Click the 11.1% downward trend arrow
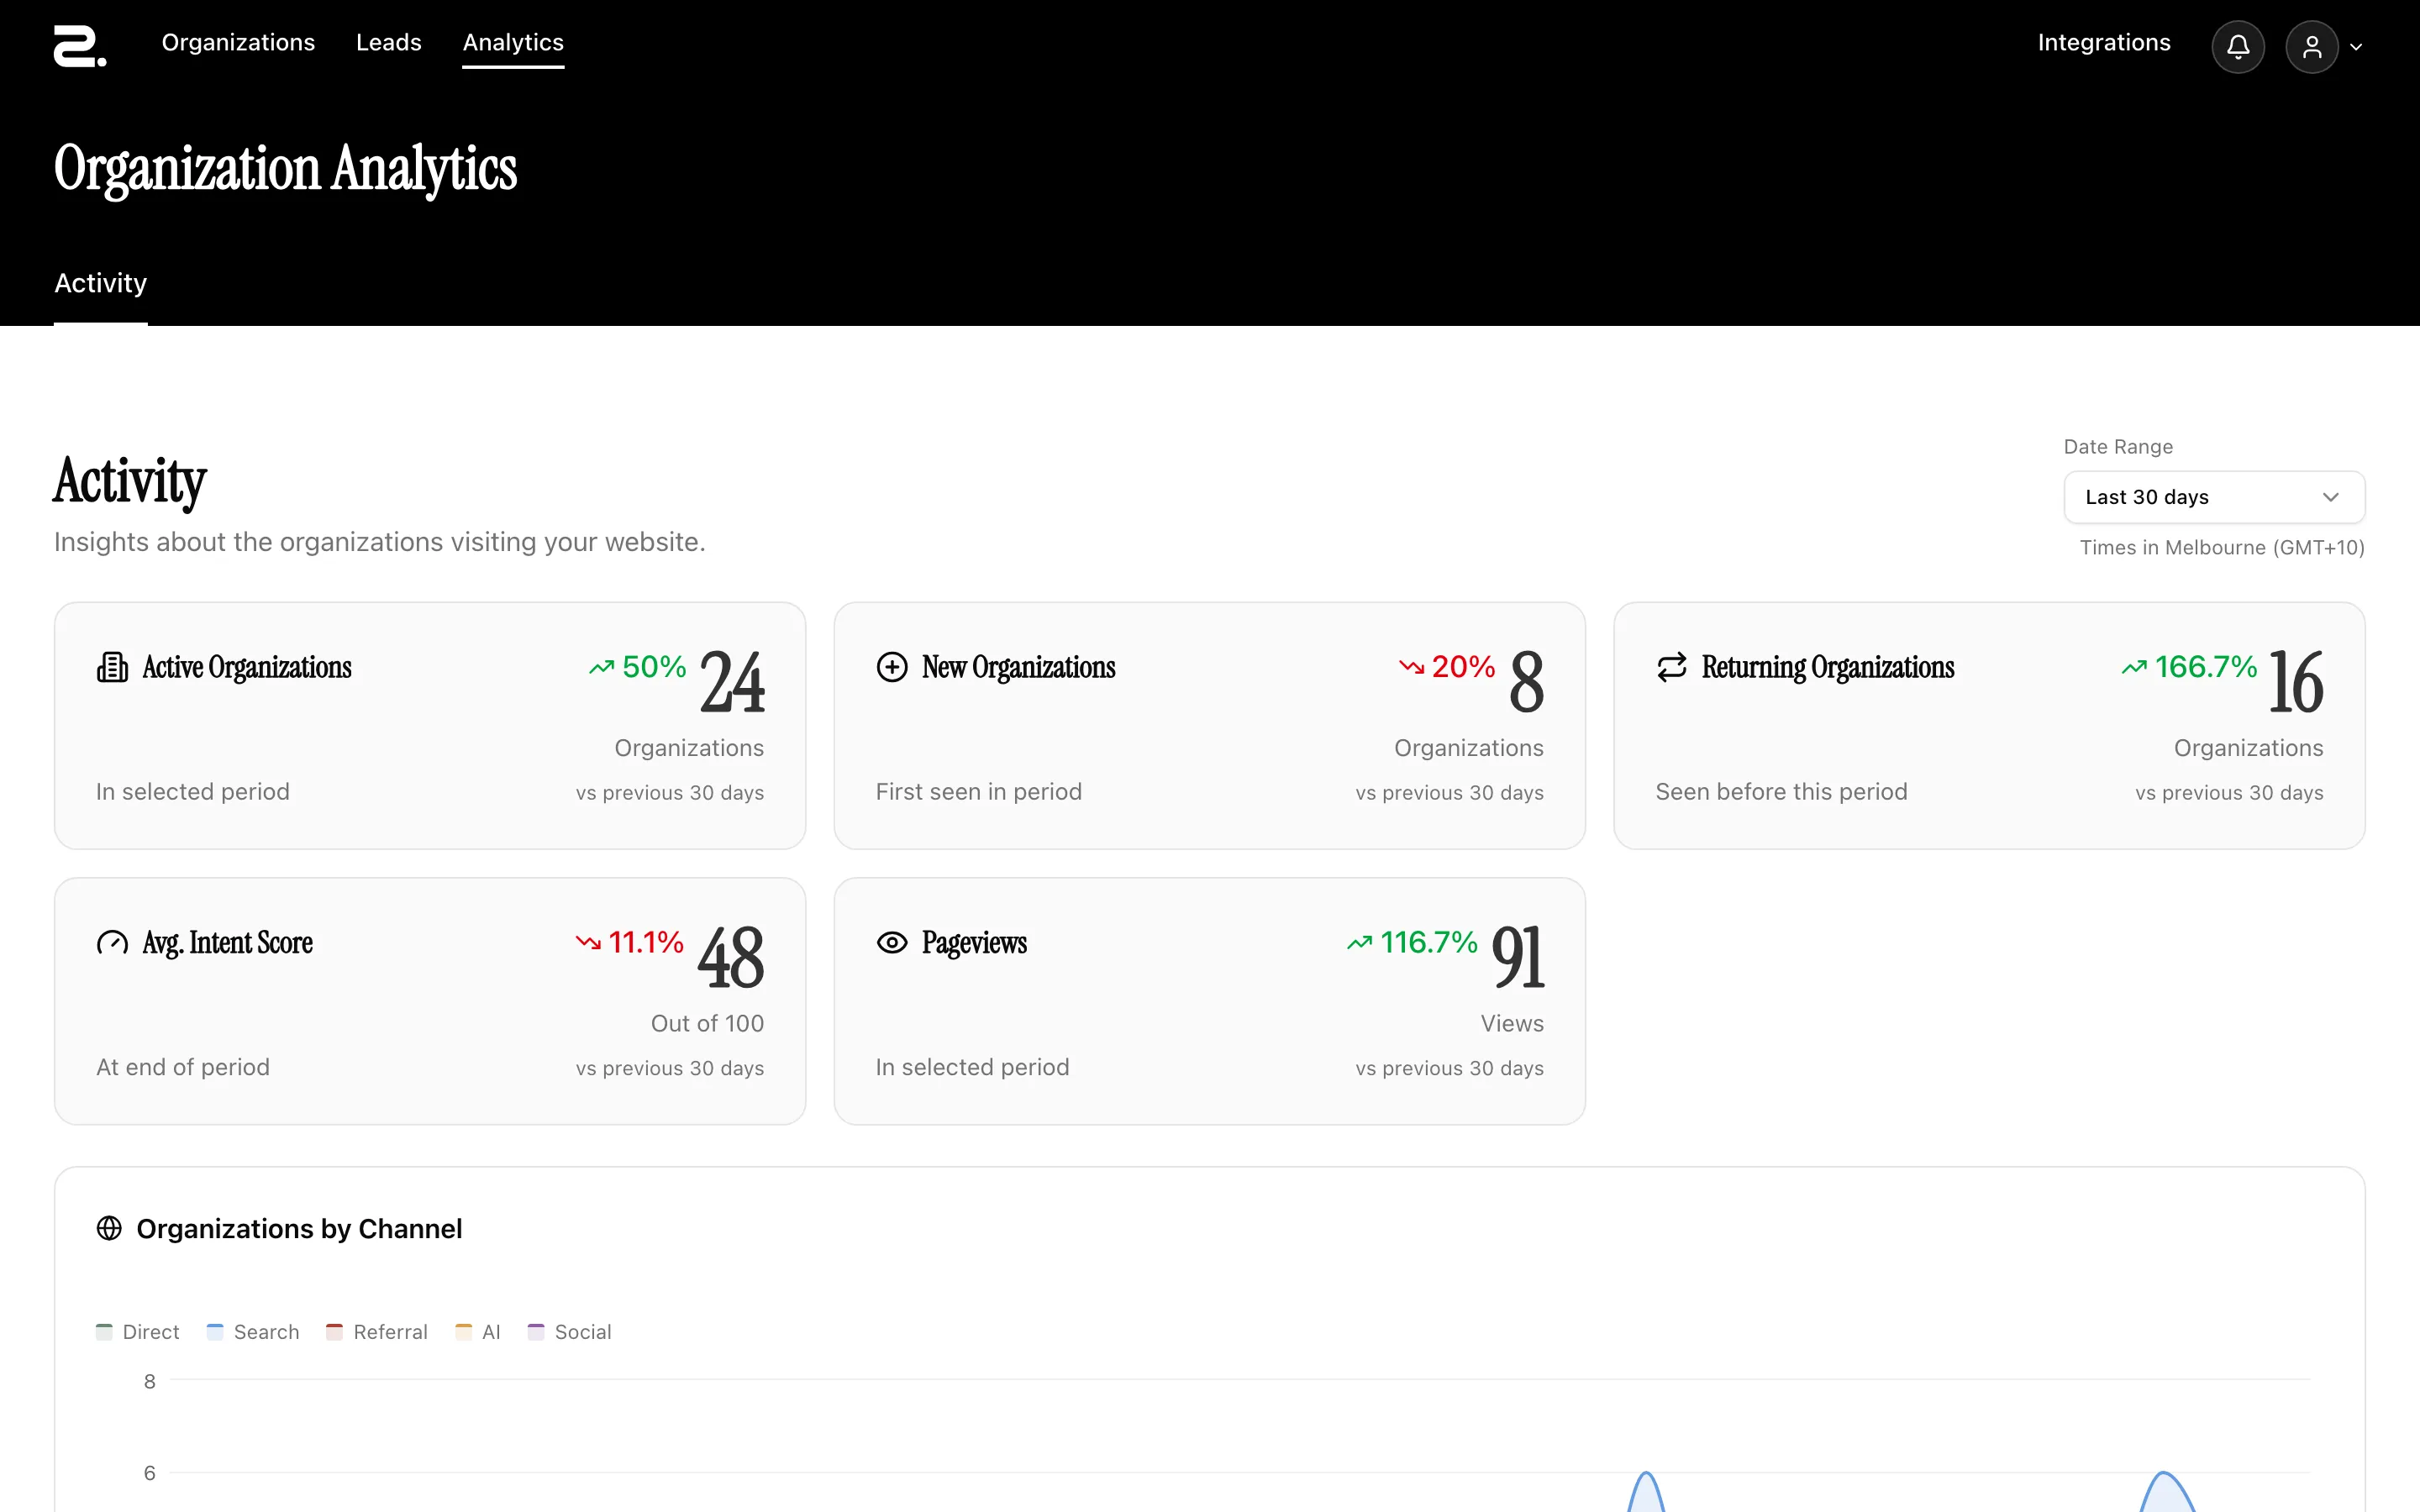Viewport: 2420px width, 1512px height. (x=588, y=942)
